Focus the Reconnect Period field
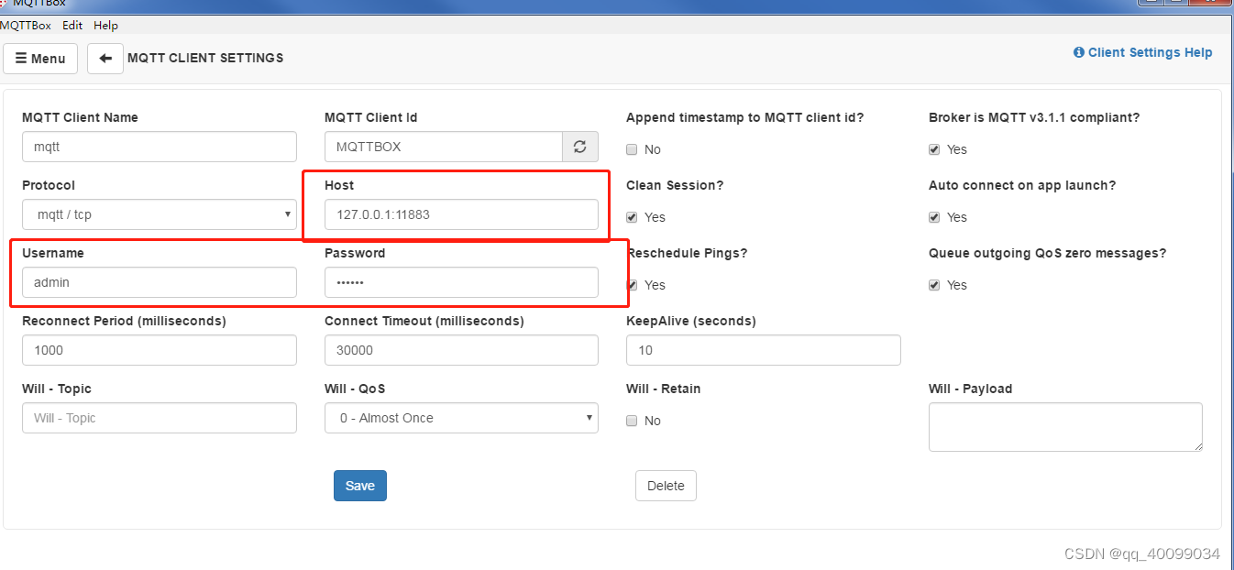 (160, 350)
